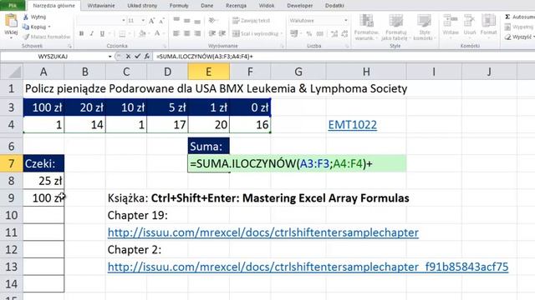Open the Plik tab
The height and width of the screenshot is (300, 535).
tap(13, 6)
